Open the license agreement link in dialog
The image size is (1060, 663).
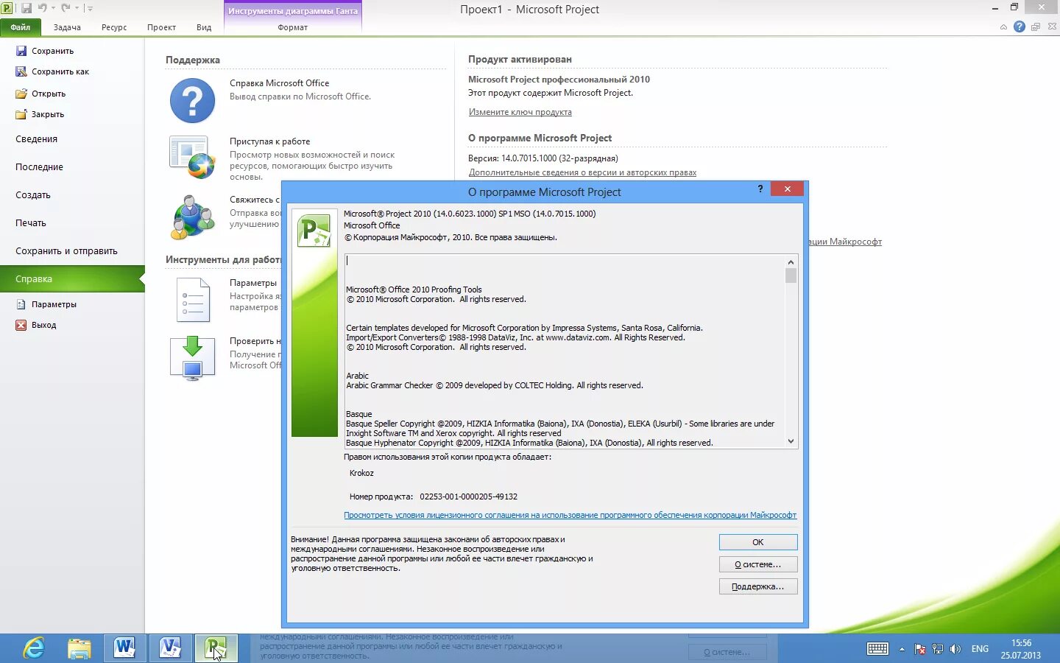click(570, 515)
